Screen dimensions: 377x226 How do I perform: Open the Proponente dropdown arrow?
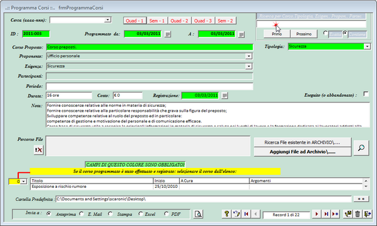[249, 56]
